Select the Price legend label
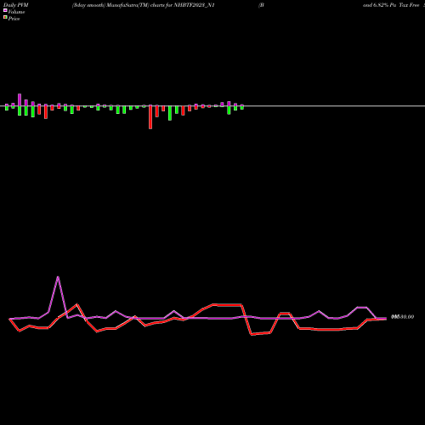Image resolution: width=425 pixels, height=425 pixels. [14, 19]
